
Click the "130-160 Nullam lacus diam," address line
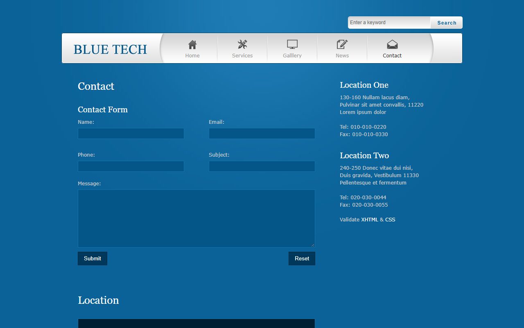[x=375, y=98]
